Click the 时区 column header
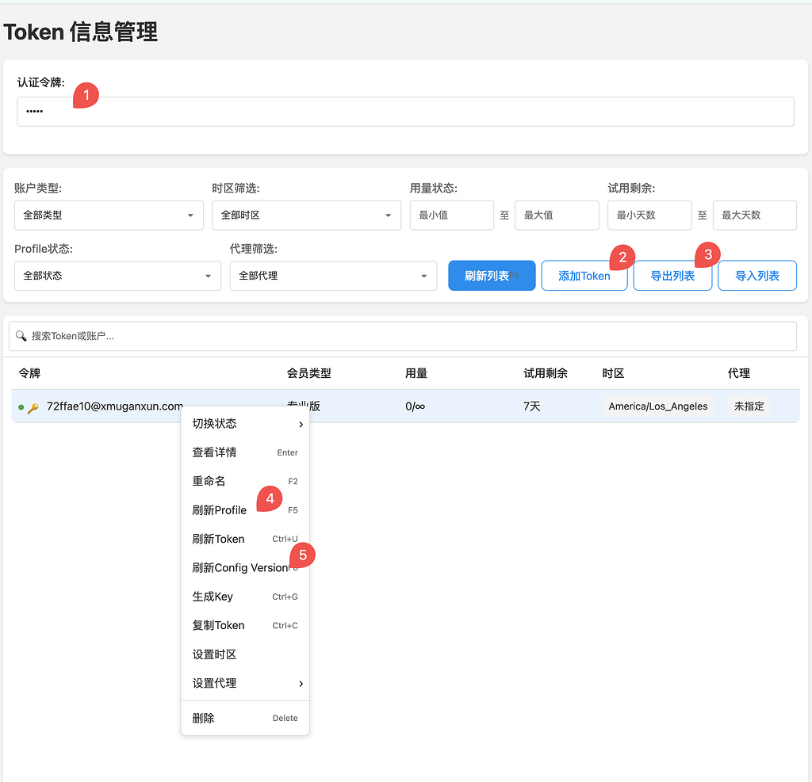Image resolution: width=812 pixels, height=782 pixels. [x=613, y=373]
